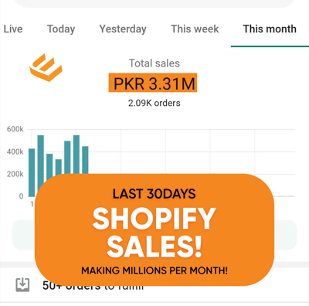
Task: Select the This month tab
Action: 270,29
